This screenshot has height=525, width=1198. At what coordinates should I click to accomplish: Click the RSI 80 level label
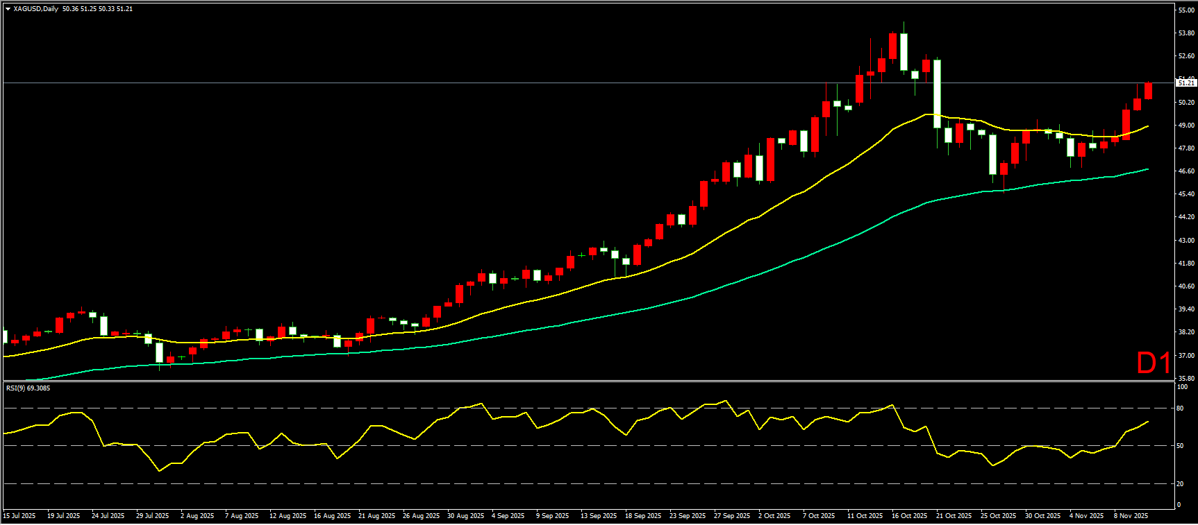(1180, 408)
